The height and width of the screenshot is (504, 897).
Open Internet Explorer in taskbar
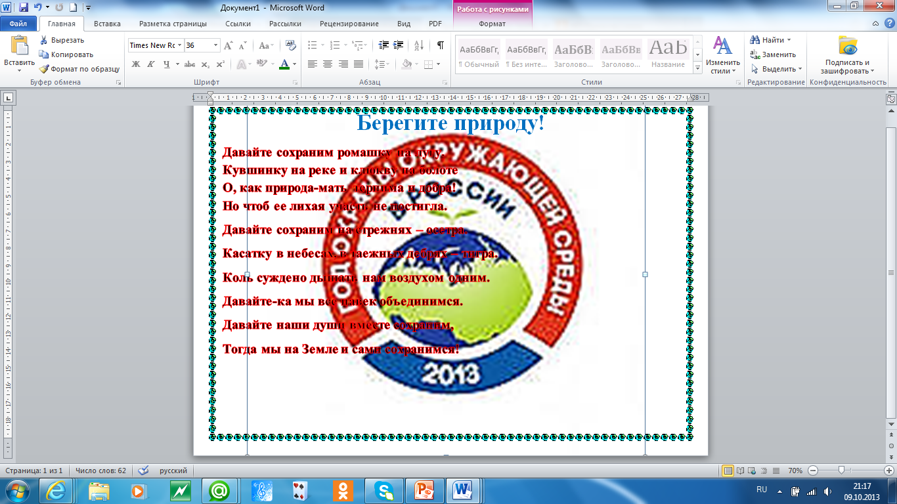point(56,491)
